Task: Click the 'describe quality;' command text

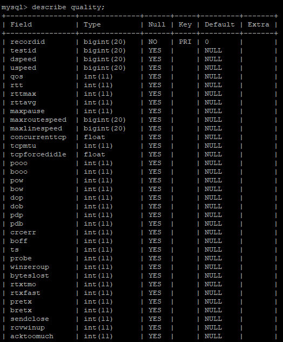Action: [68, 8]
